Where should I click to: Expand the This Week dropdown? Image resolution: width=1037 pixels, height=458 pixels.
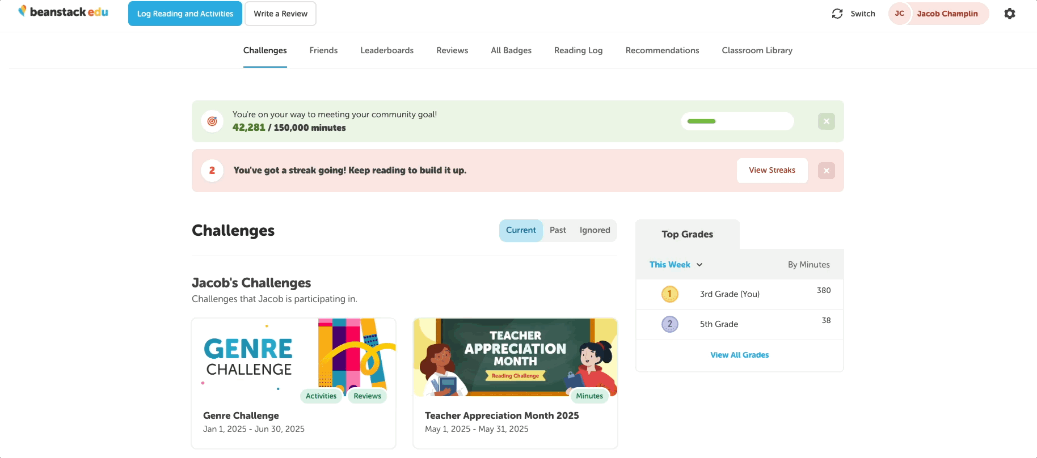676,265
